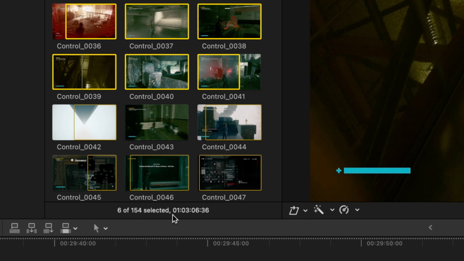Select the Control_0041 clip thumbnail
This screenshot has height=261, width=464.
coord(229,72)
